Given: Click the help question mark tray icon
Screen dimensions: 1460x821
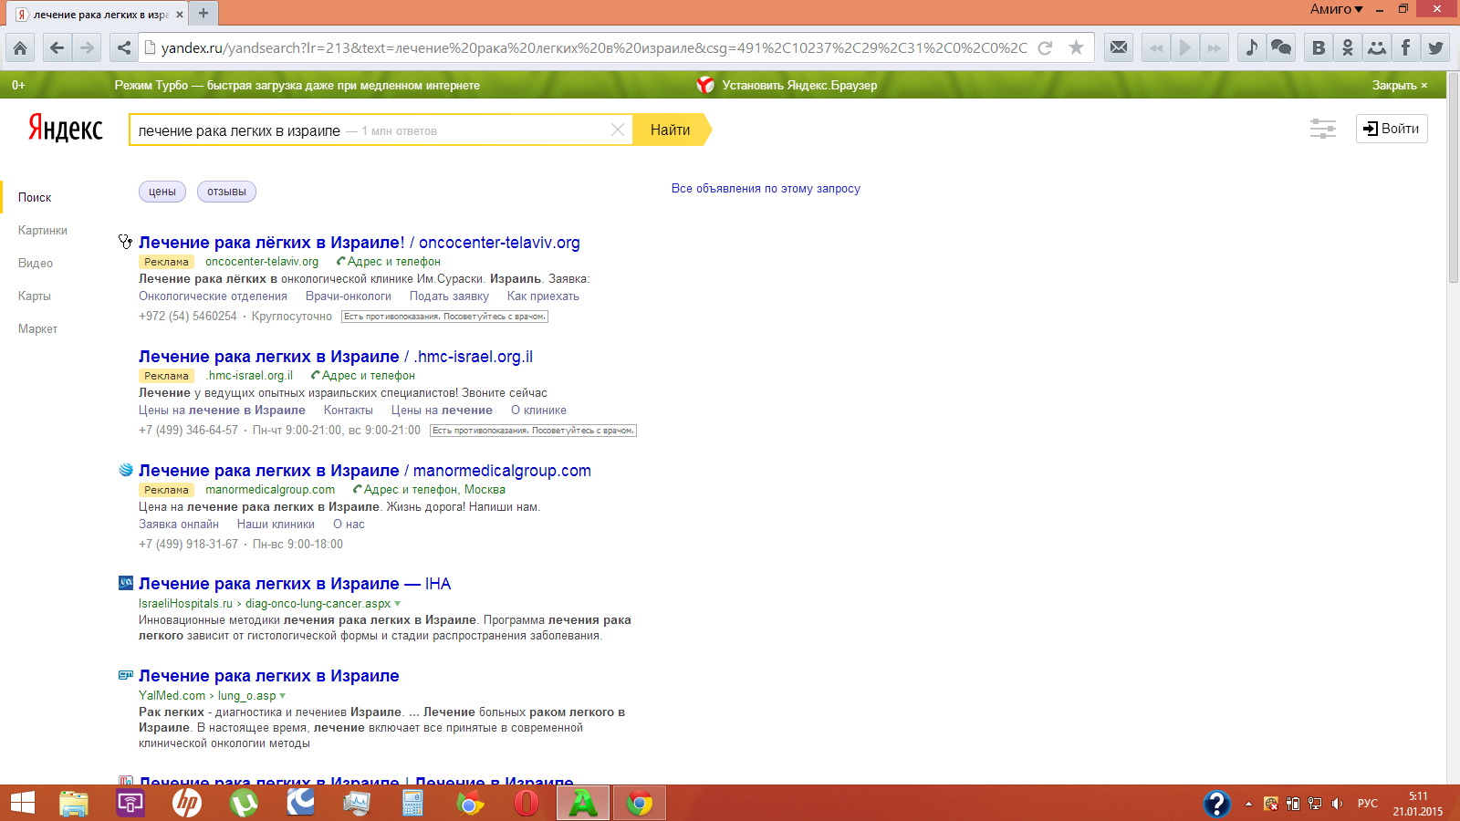Looking at the screenshot, I should coord(1216,803).
